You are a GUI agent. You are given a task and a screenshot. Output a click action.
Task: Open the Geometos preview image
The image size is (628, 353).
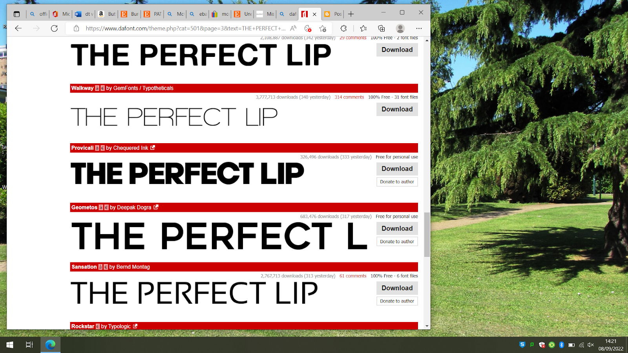(x=219, y=236)
